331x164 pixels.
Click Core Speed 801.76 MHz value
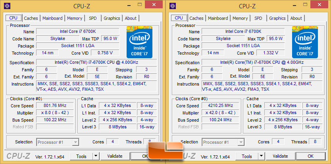coord(55,105)
